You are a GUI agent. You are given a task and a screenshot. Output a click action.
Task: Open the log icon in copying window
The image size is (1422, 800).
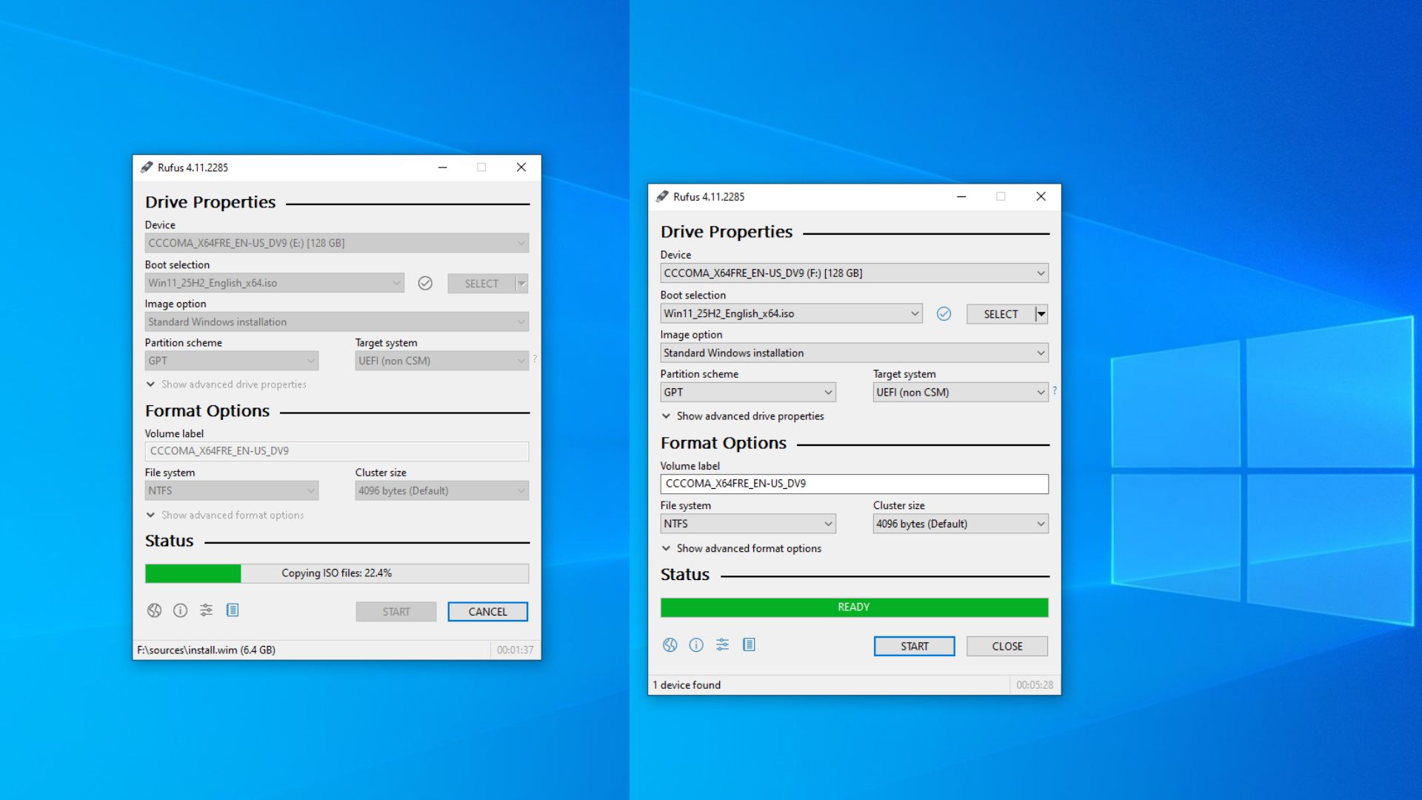pos(233,610)
